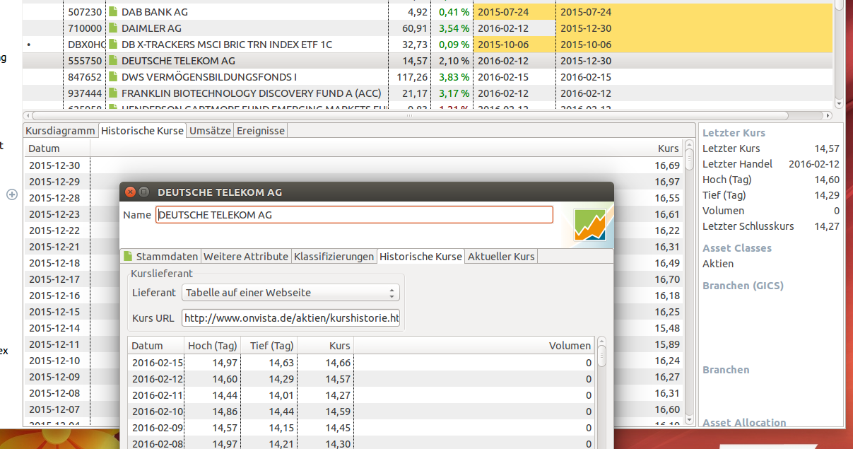This screenshot has height=449, width=853.
Task: Open the Aktueller Kurs tab
Action: [x=501, y=256]
